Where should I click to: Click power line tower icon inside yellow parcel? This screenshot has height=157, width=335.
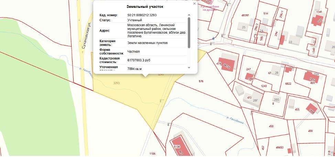coord(161,100)
